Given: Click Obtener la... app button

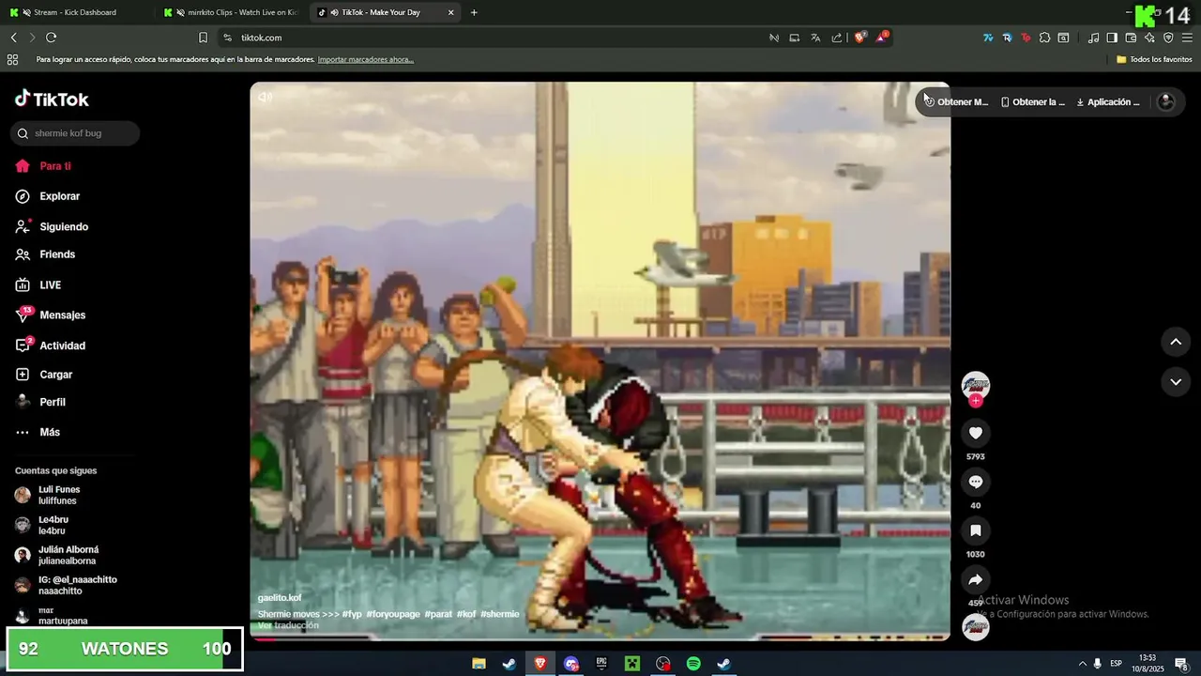Looking at the screenshot, I should [x=1033, y=102].
